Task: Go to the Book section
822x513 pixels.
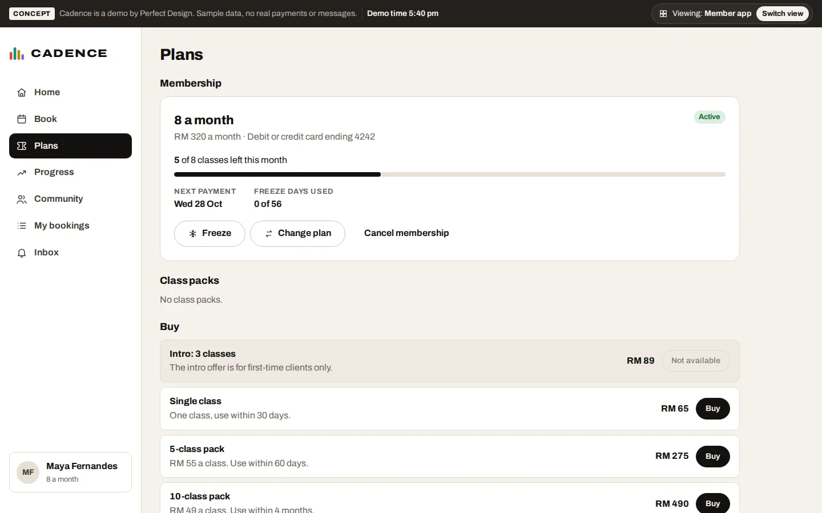Action: click(70, 119)
